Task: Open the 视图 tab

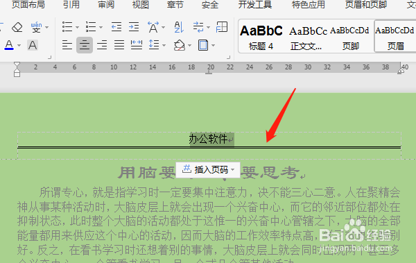Action: tap(141, 5)
